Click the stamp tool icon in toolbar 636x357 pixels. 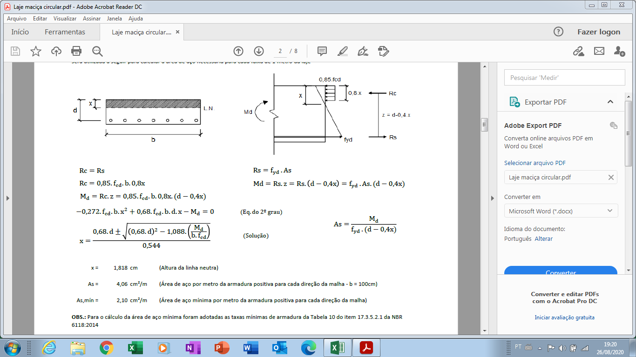383,51
